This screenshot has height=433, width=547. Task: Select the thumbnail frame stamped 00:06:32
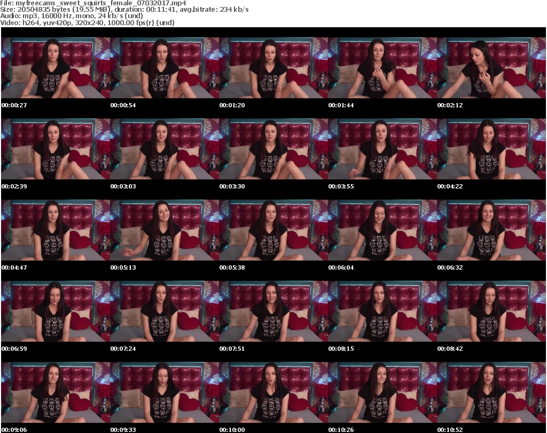pos(491,230)
